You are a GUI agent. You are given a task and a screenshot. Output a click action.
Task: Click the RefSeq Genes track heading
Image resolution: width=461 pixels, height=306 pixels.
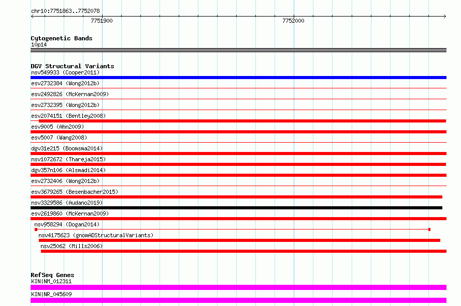(52, 275)
